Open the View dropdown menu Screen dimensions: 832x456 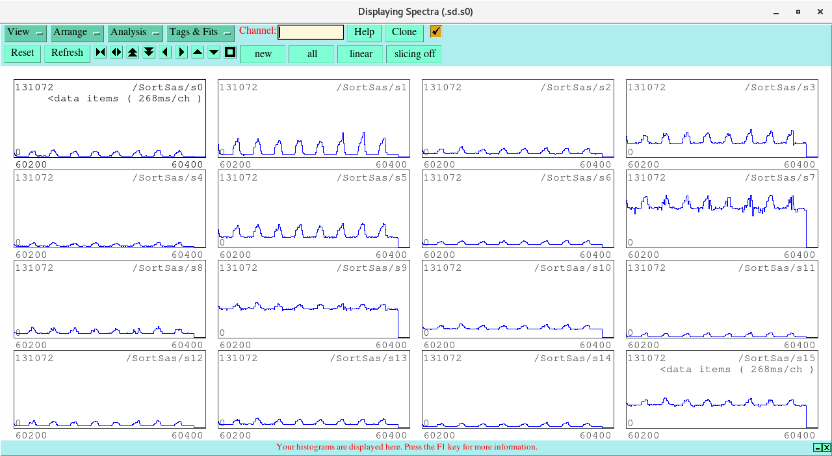coord(25,32)
